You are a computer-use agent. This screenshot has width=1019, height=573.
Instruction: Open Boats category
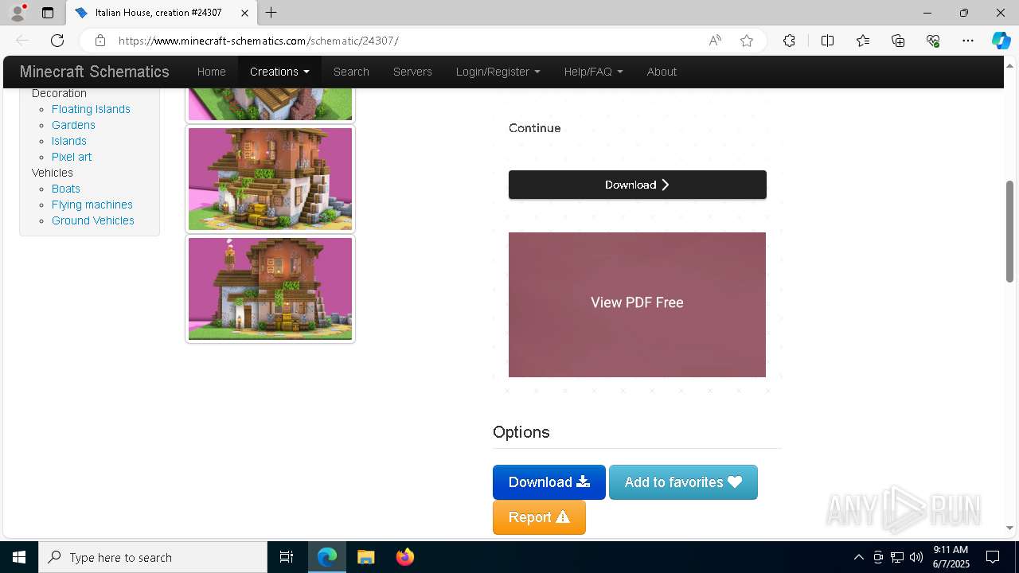pos(66,189)
